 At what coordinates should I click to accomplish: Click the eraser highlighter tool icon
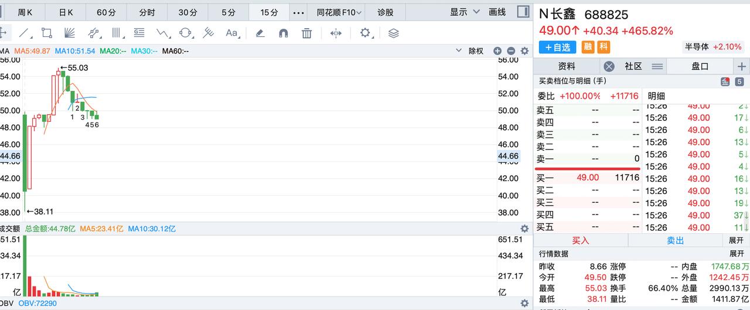pos(260,33)
